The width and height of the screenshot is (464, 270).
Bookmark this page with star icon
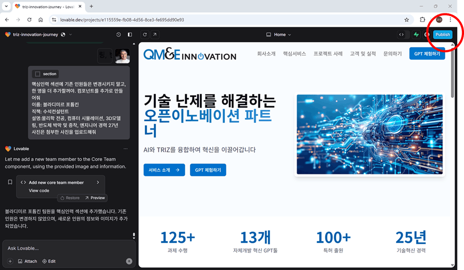(x=406, y=19)
